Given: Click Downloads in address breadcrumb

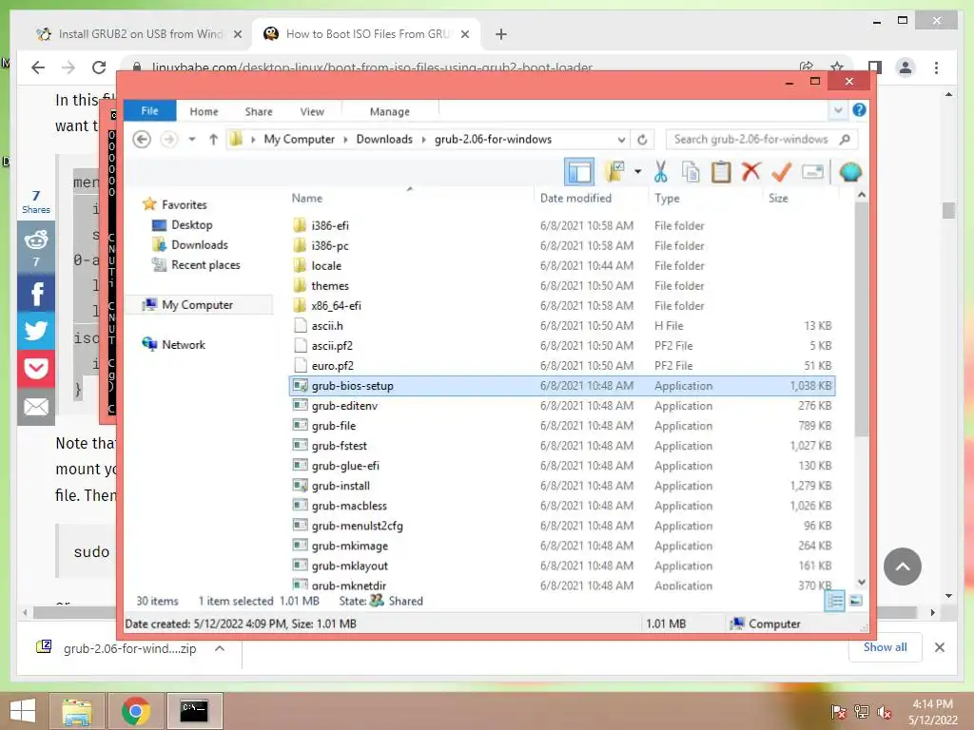Looking at the screenshot, I should [x=384, y=139].
